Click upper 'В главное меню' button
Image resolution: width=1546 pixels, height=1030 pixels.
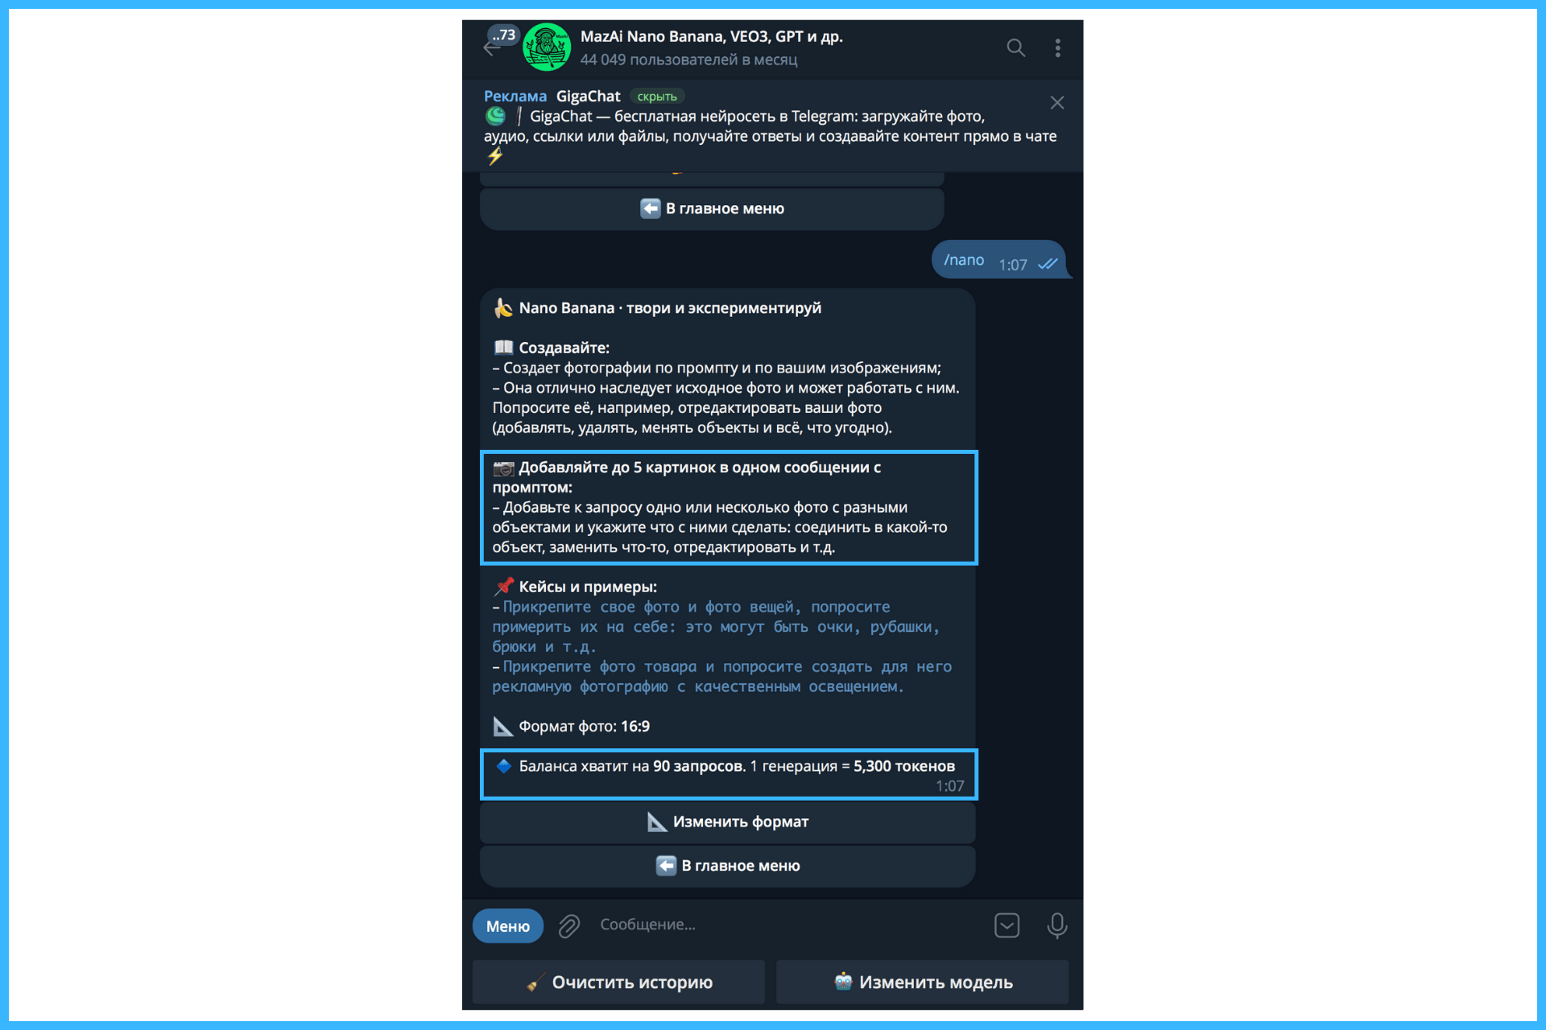pos(712,209)
